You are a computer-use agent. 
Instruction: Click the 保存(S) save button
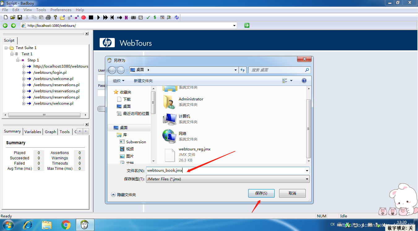click(261, 193)
